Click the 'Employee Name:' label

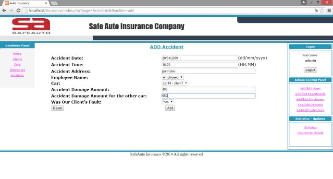pos(70,77)
